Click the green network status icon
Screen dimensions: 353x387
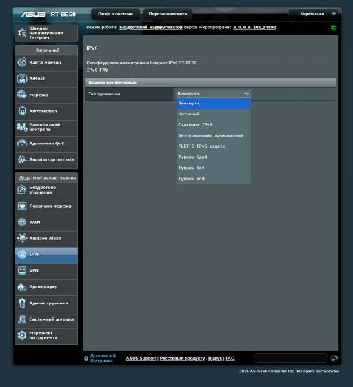coord(334,28)
